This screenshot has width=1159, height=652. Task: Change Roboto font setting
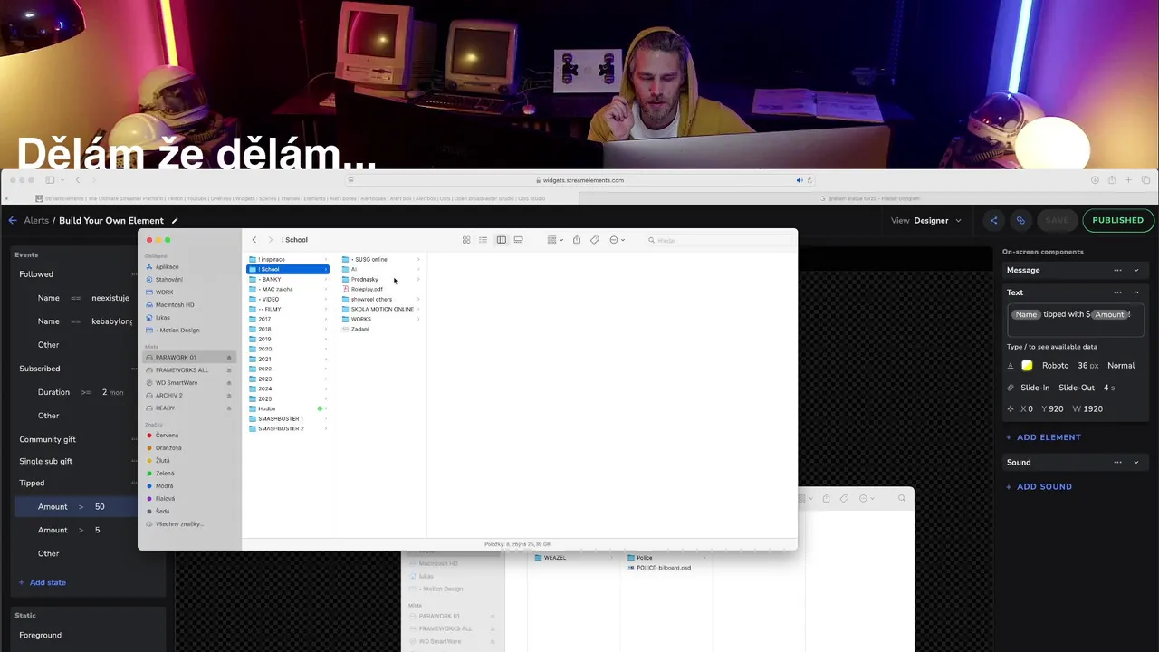point(1055,366)
